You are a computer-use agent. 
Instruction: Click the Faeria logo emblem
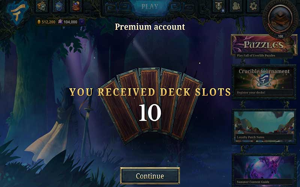coord(18,13)
